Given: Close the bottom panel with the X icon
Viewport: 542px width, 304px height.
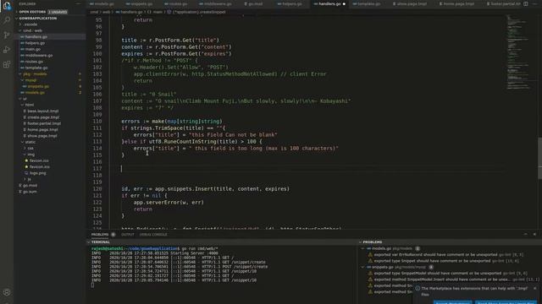Looking at the screenshot, I should point(534,234).
